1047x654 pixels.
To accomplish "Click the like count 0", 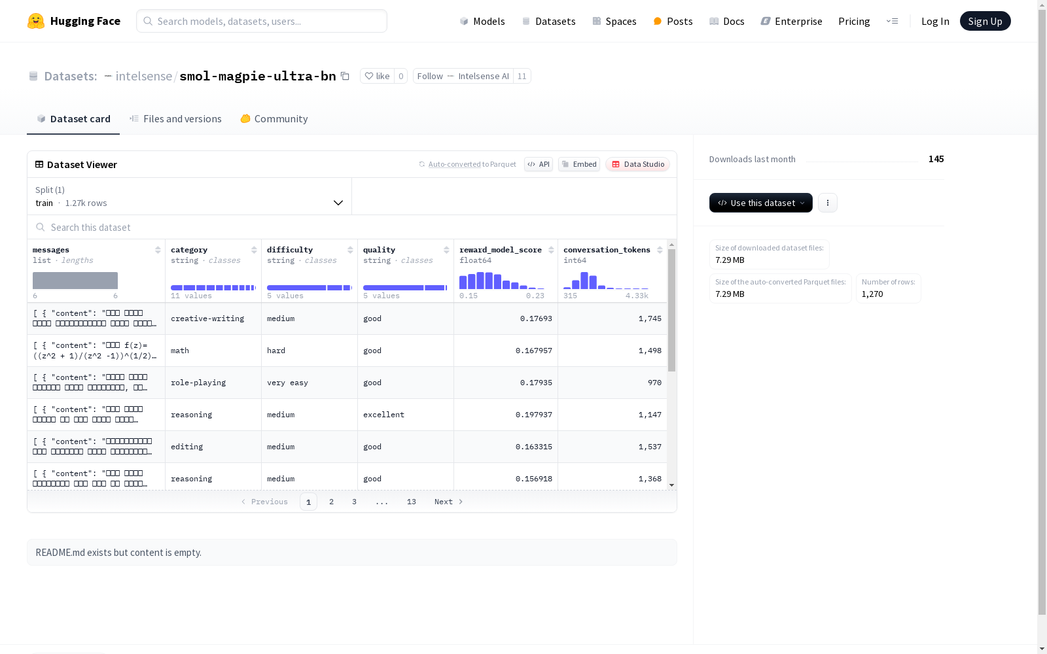I will click(x=401, y=76).
